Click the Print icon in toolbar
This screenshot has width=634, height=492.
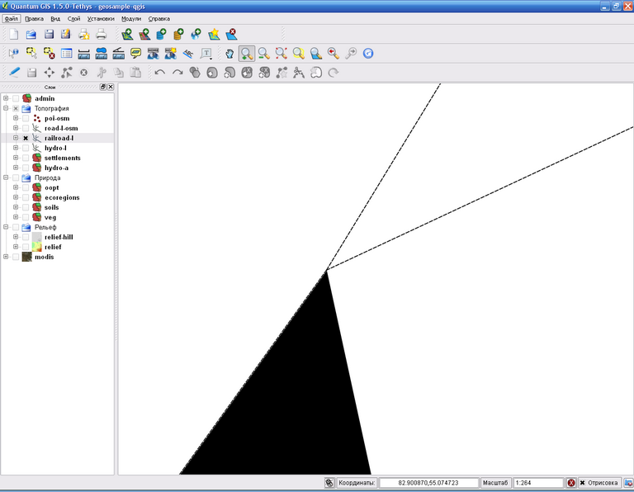point(101,34)
